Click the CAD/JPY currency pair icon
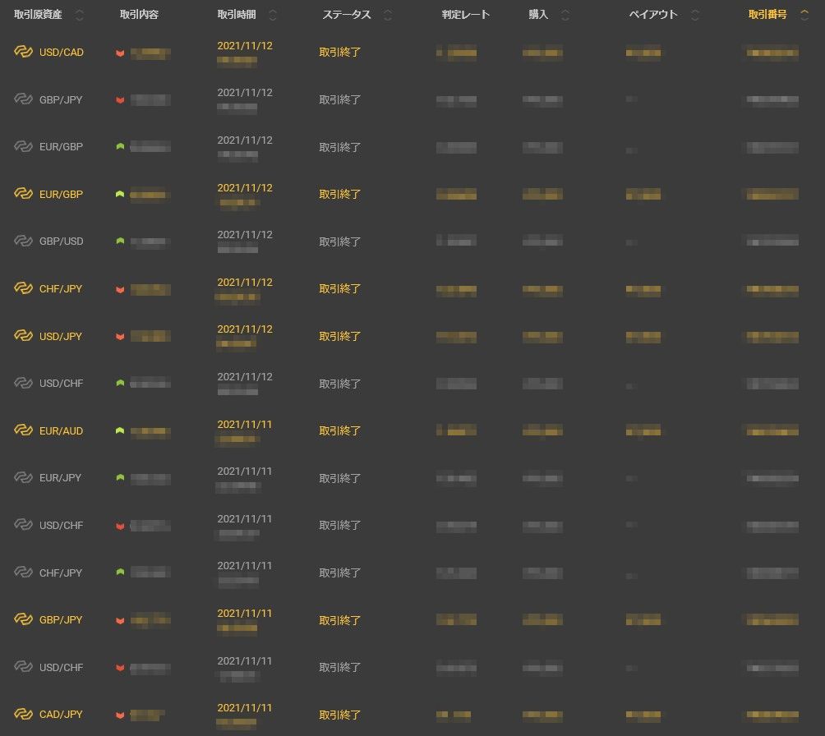The width and height of the screenshot is (825, 736). (x=23, y=715)
